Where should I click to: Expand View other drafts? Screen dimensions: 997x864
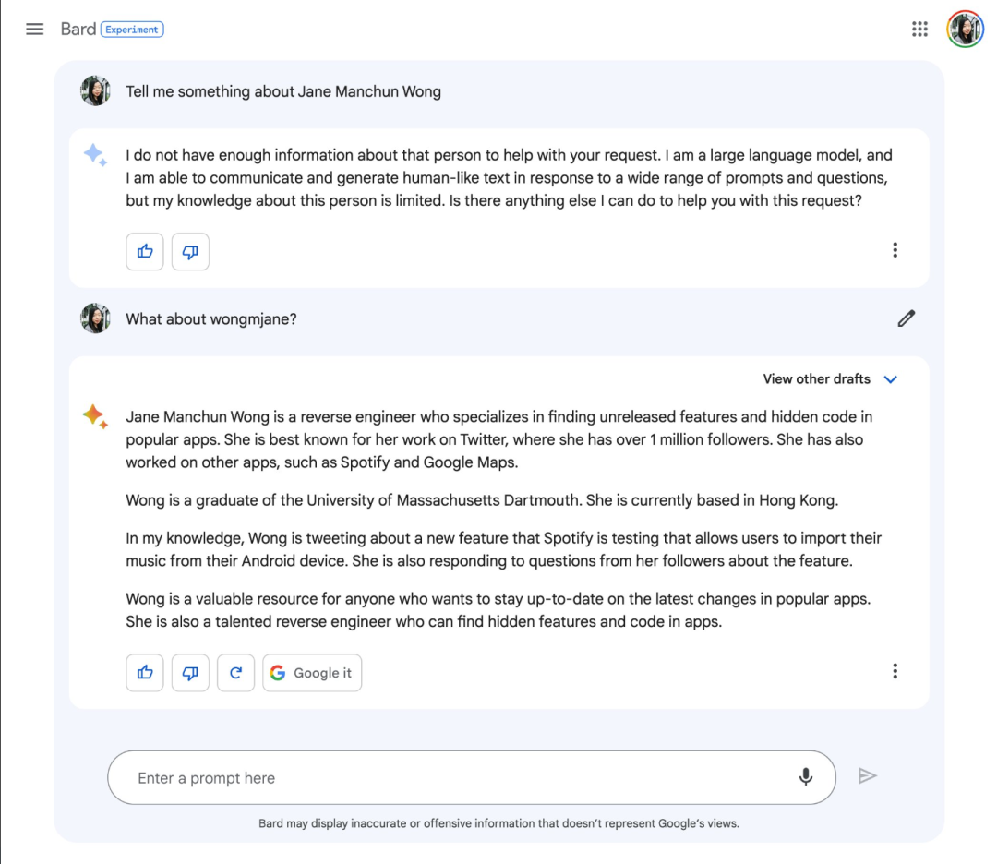(830, 378)
